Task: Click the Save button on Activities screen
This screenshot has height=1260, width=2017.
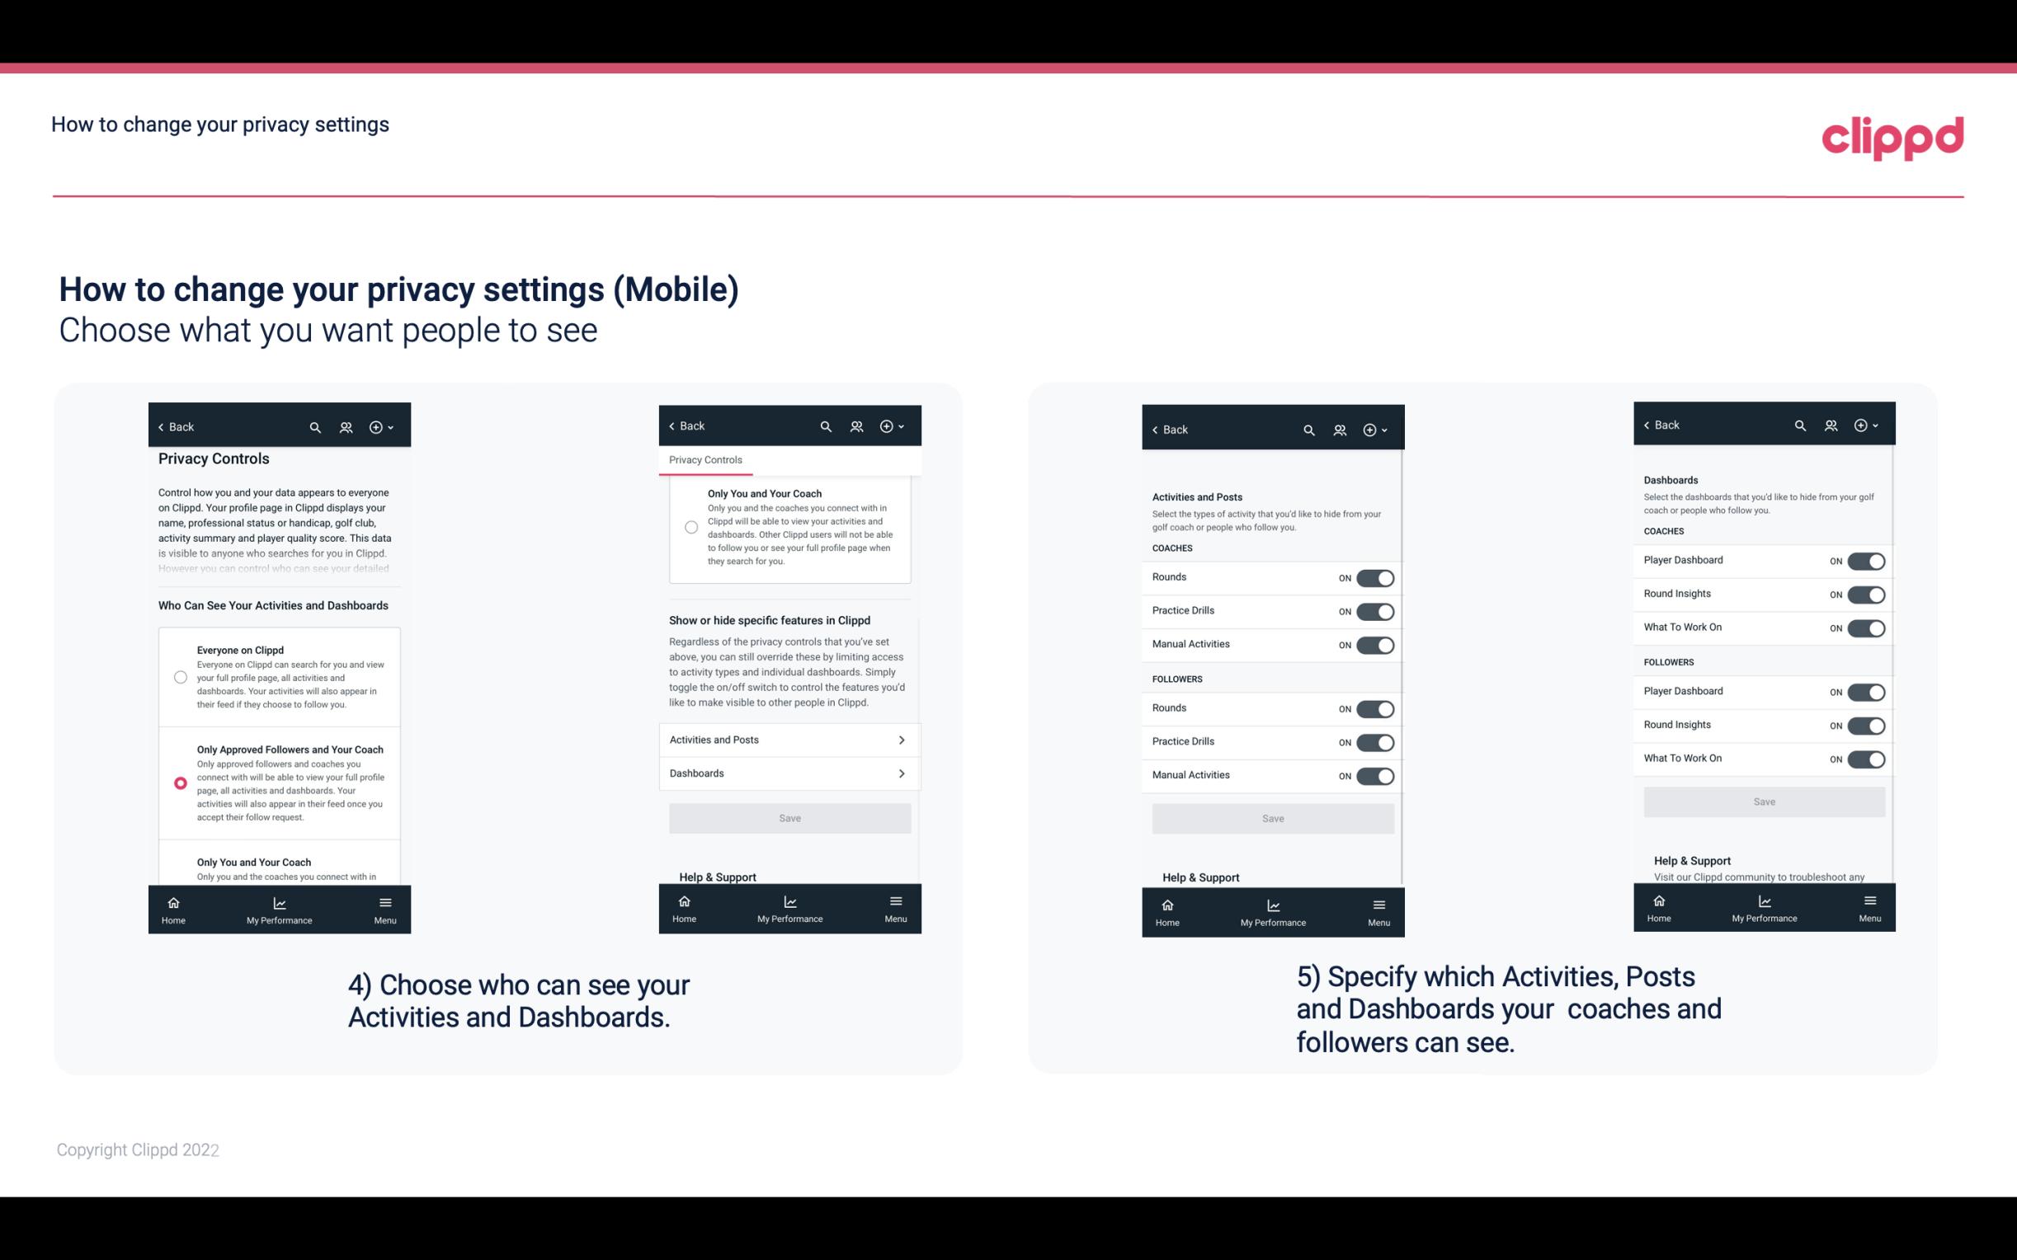Action: pyautogui.click(x=1272, y=816)
